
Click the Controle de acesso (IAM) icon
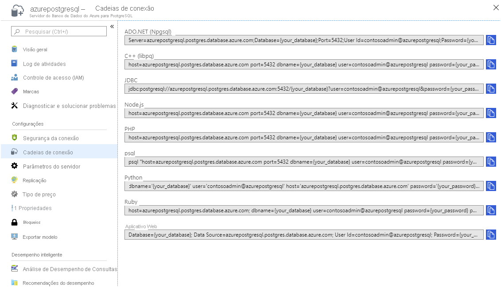[x=14, y=77]
